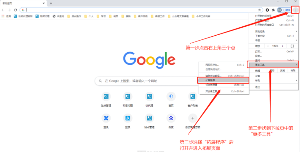Toggle fullscreen with the menu's fullscreen icon

pos(292,46)
